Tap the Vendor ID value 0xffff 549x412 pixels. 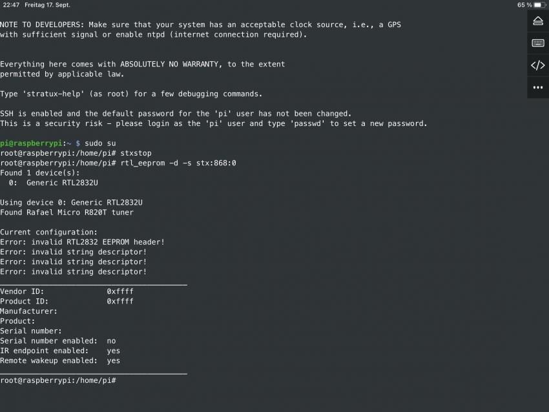[x=120, y=292]
